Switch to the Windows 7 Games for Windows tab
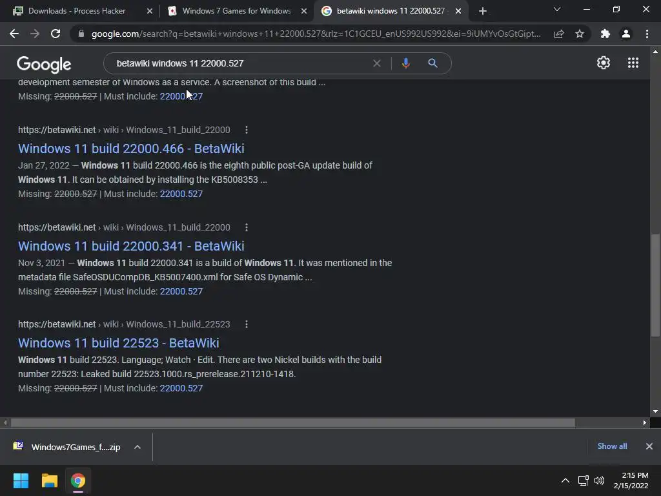 236,11
